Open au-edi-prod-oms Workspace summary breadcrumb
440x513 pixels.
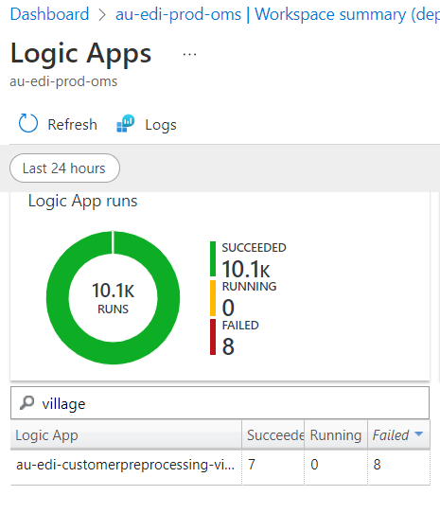277,14
